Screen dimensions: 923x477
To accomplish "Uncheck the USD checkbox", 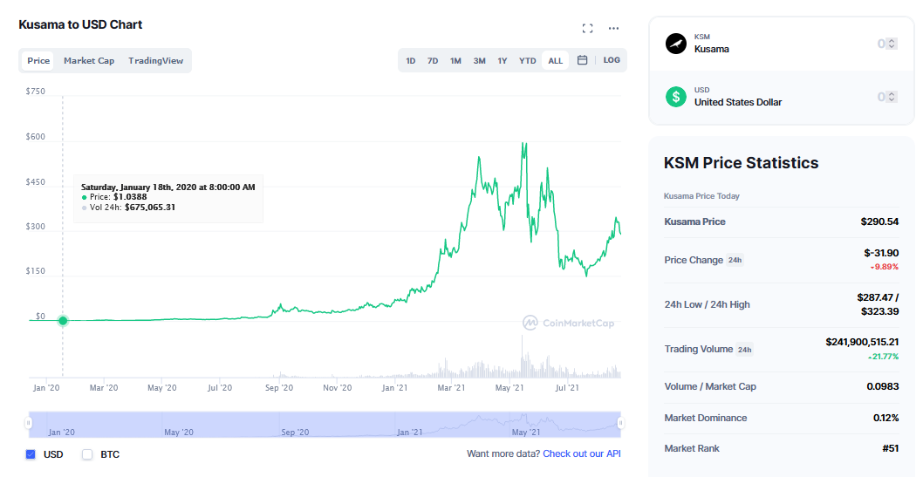I will (31, 454).
